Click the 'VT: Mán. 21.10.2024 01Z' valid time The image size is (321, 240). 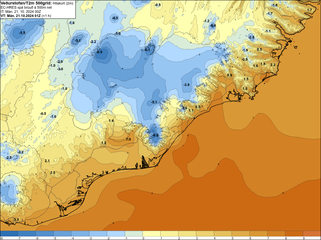click(21, 16)
